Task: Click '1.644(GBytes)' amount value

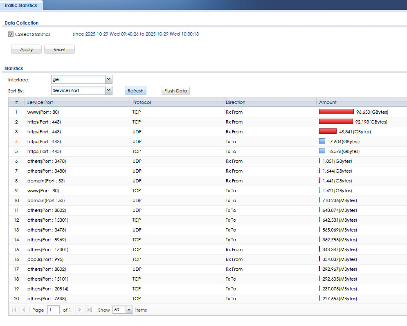Action: point(337,171)
